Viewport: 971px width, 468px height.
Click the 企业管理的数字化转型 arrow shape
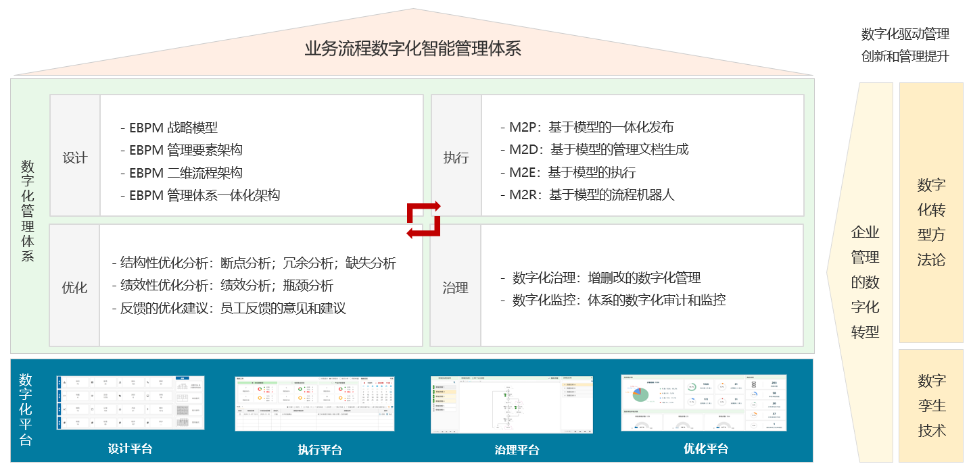pyautogui.click(x=864, y=282)
